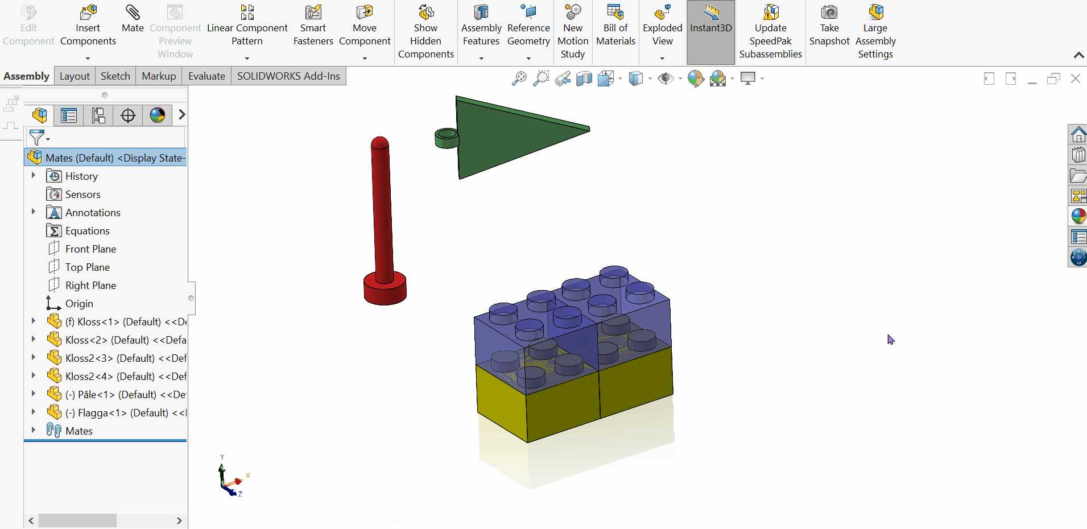This screenshot has width=1087, height=529.
Task: Switch to the Evaluate tab
Action: (x=206, y=76)
